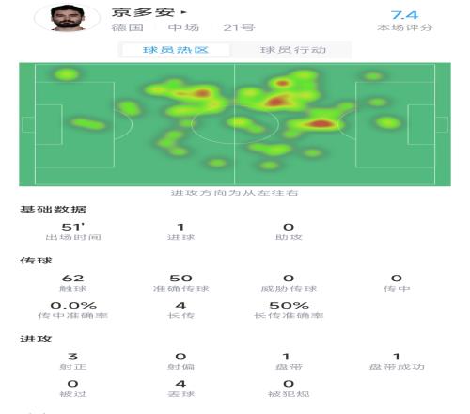Screen dimensions: 470x414
Task: Expand the arrow next to 京多安
Action: (184, 13)
